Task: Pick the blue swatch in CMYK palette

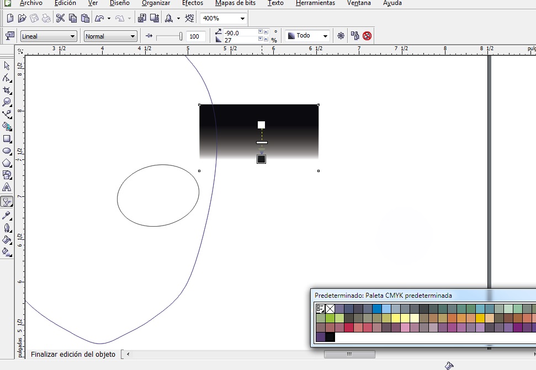Action: click(376, 309)
